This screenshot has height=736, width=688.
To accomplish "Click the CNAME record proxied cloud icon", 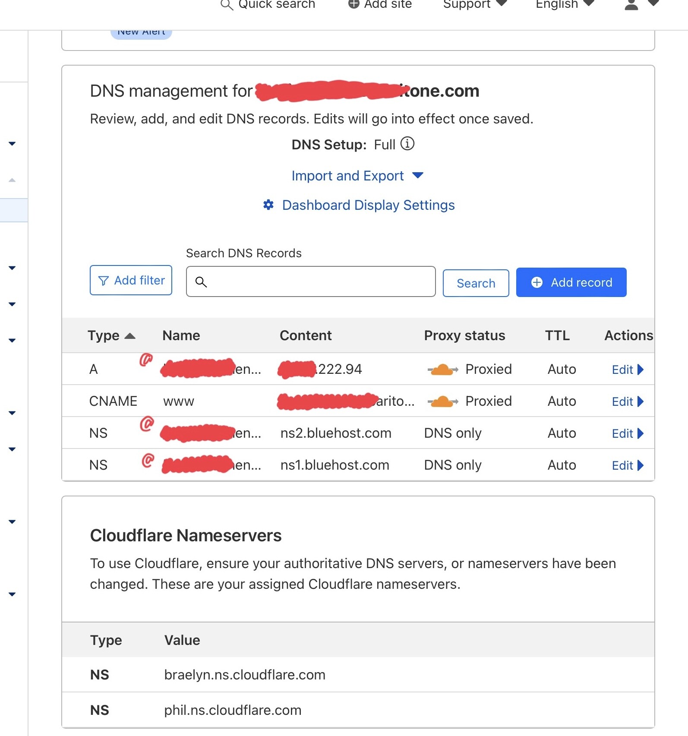I will 442,401.
